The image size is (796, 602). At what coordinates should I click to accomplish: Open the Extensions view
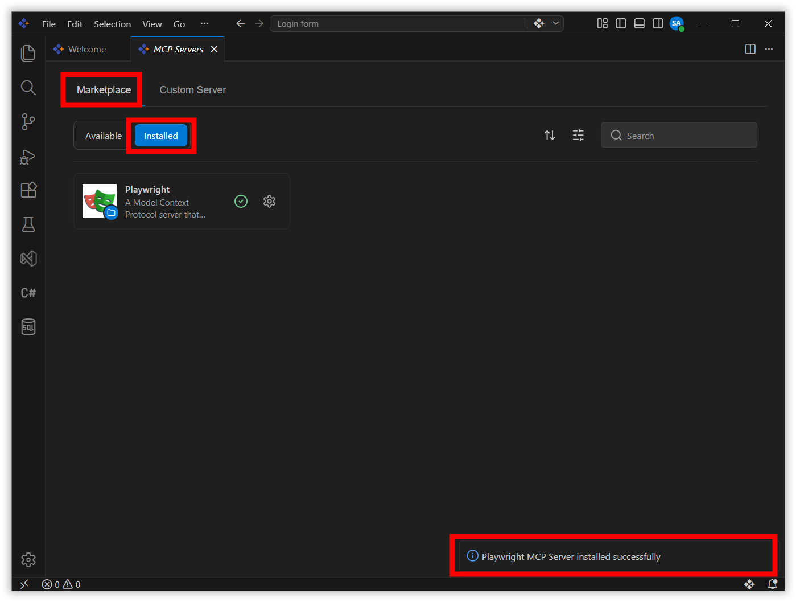point(28,190)
